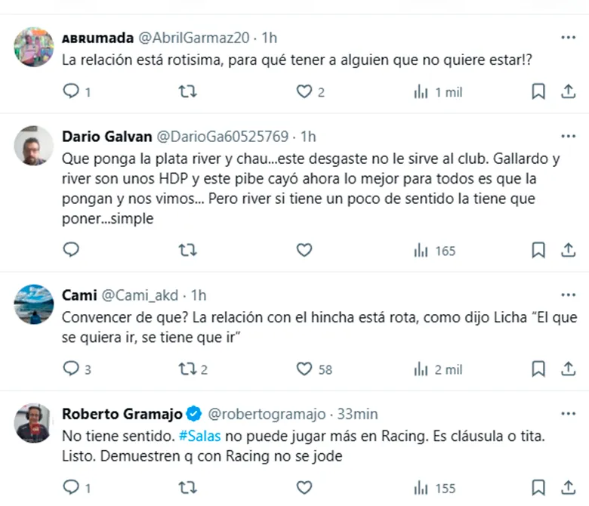Share Roberto Gramajo's tweet
This screenshot has height=506, width=589.
568,487
